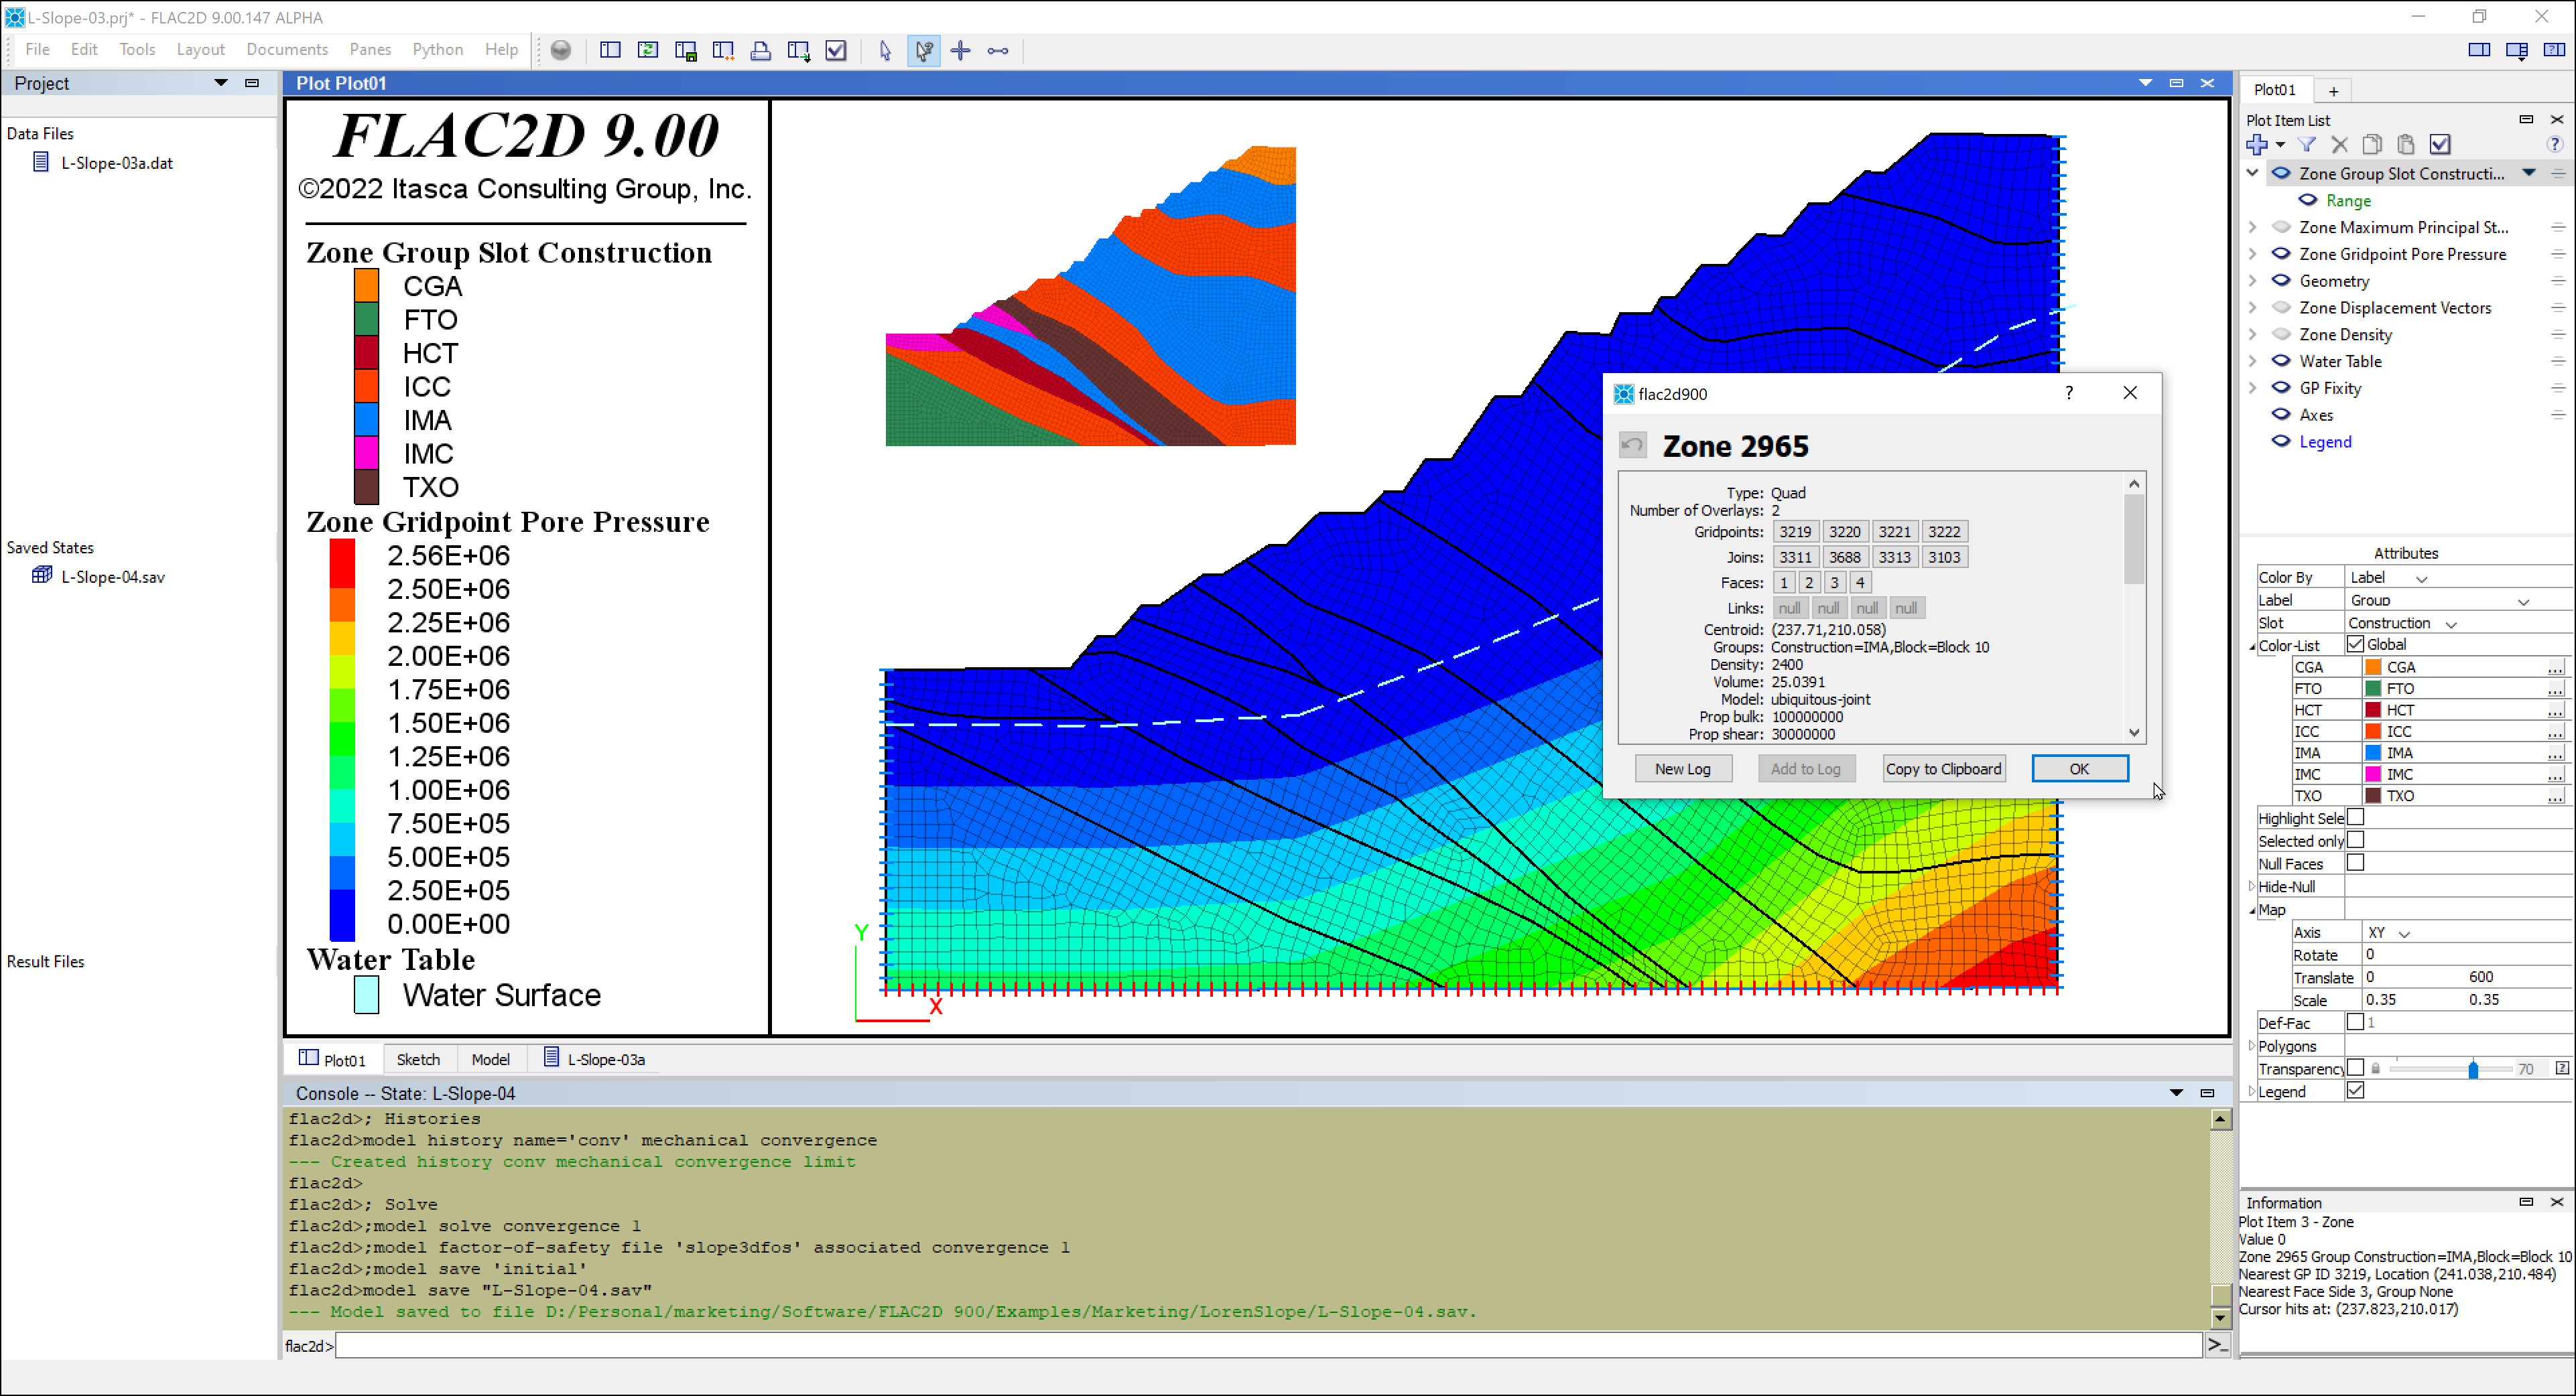This screenshot has height=1396, width=2576.
Task: Click join 3688 button in dialog
Action: pos(1845,557)
